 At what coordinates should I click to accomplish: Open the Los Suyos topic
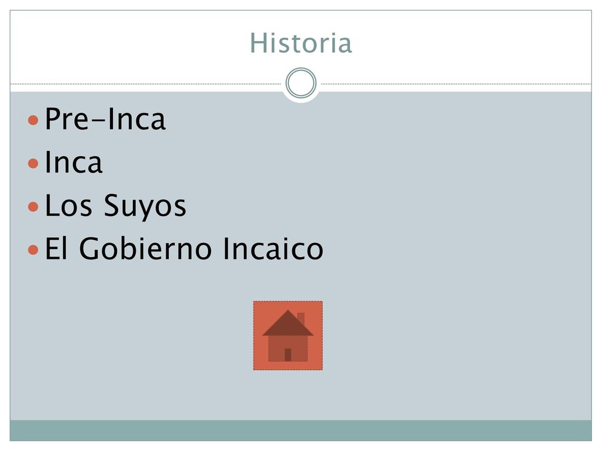click(x=116, y=206)
